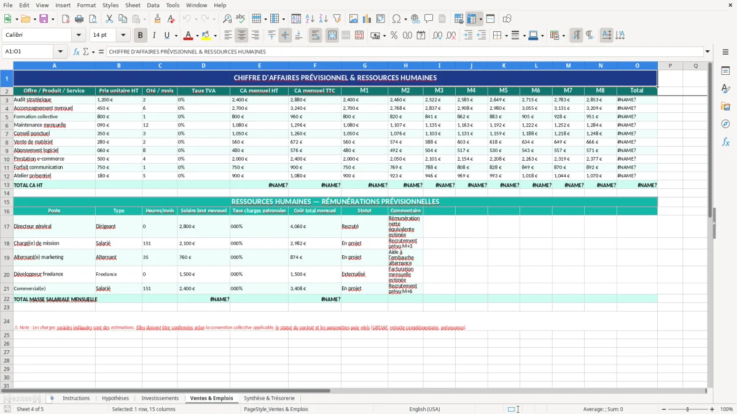Open the Format menu
The image size is (737, 414).
[86, 5]
